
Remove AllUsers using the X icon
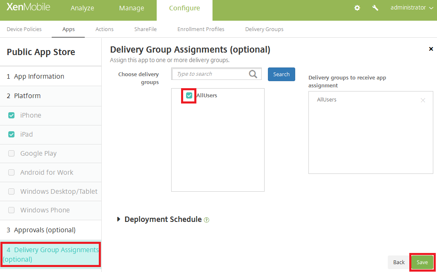tap(423, 100)
